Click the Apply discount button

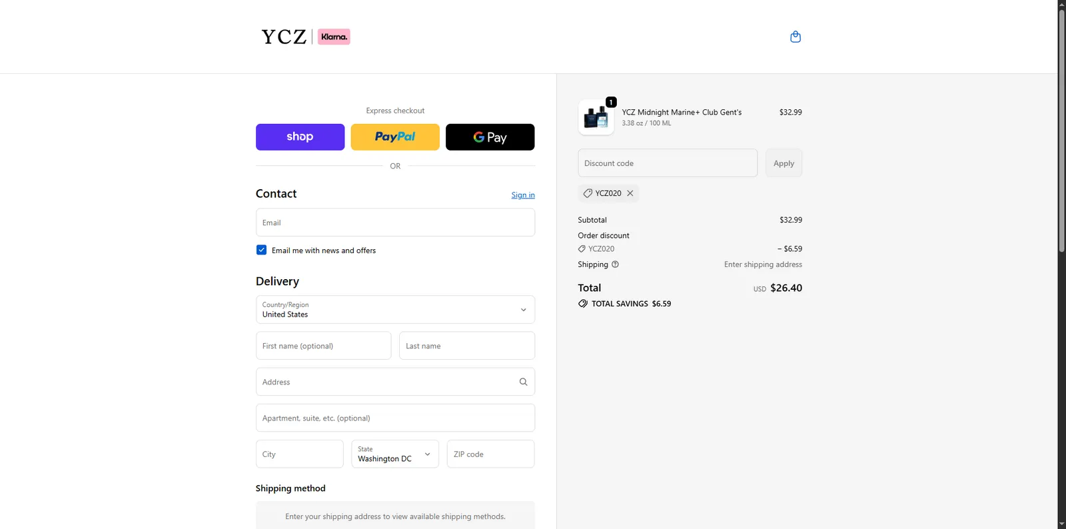pos(784,163)
